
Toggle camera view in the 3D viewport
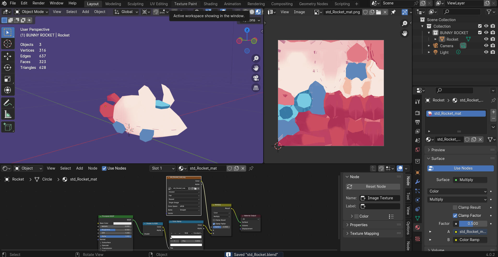coord(256,78)
